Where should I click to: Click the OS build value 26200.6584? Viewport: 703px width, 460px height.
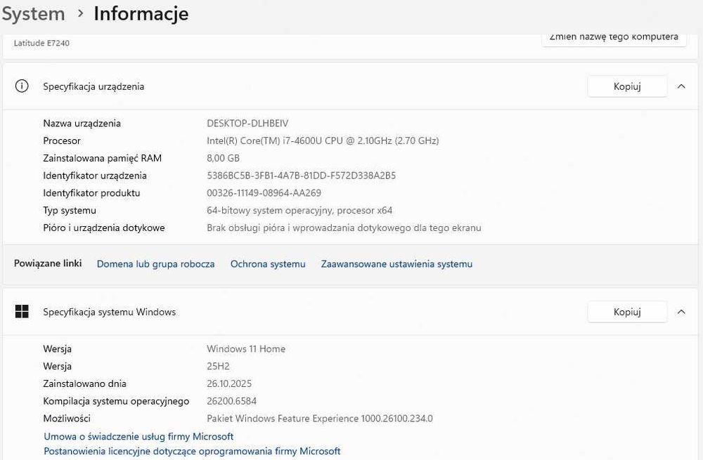click(x=231, y=401)
